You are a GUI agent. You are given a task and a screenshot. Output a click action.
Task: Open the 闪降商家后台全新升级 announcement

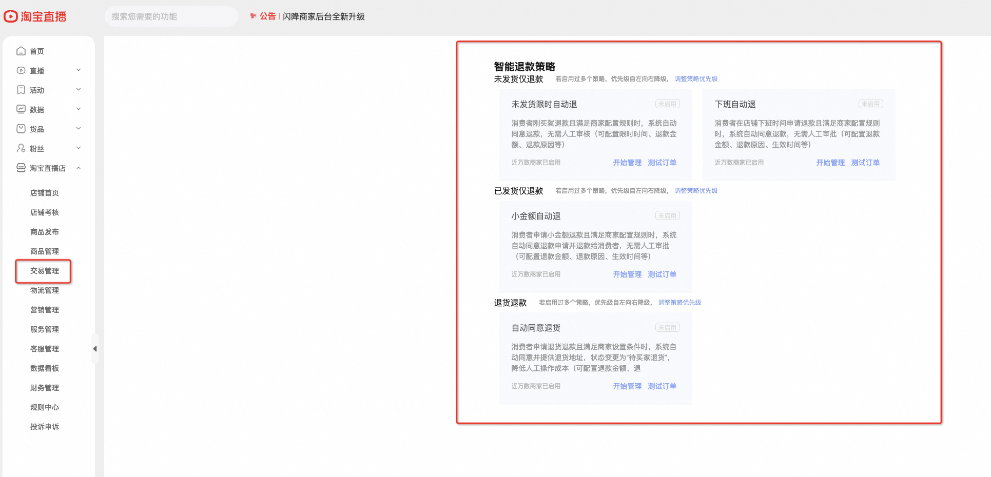(324, 16)
